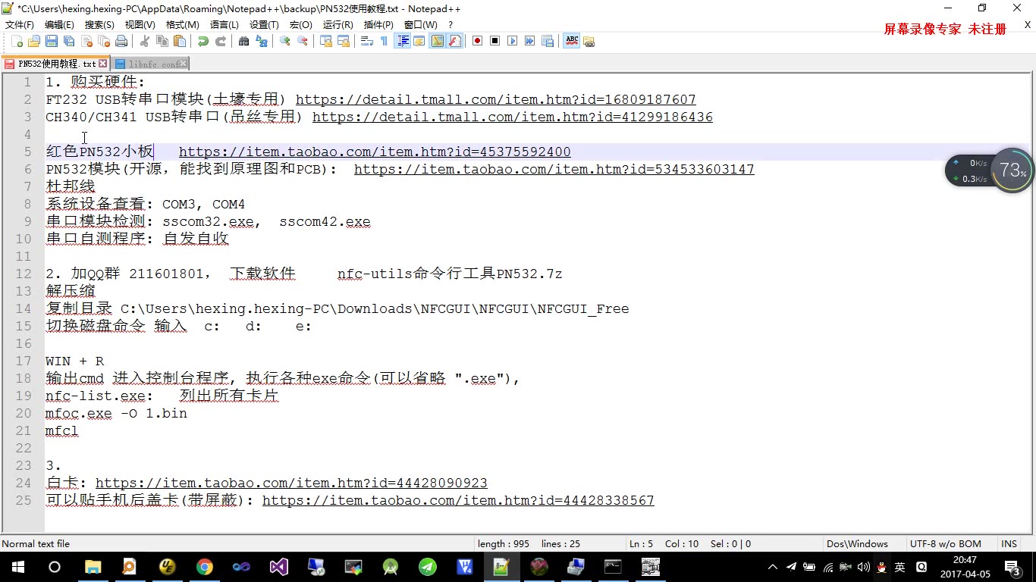Click the Paste toolbar icon

pyautogui.click(x=180, y=41)
